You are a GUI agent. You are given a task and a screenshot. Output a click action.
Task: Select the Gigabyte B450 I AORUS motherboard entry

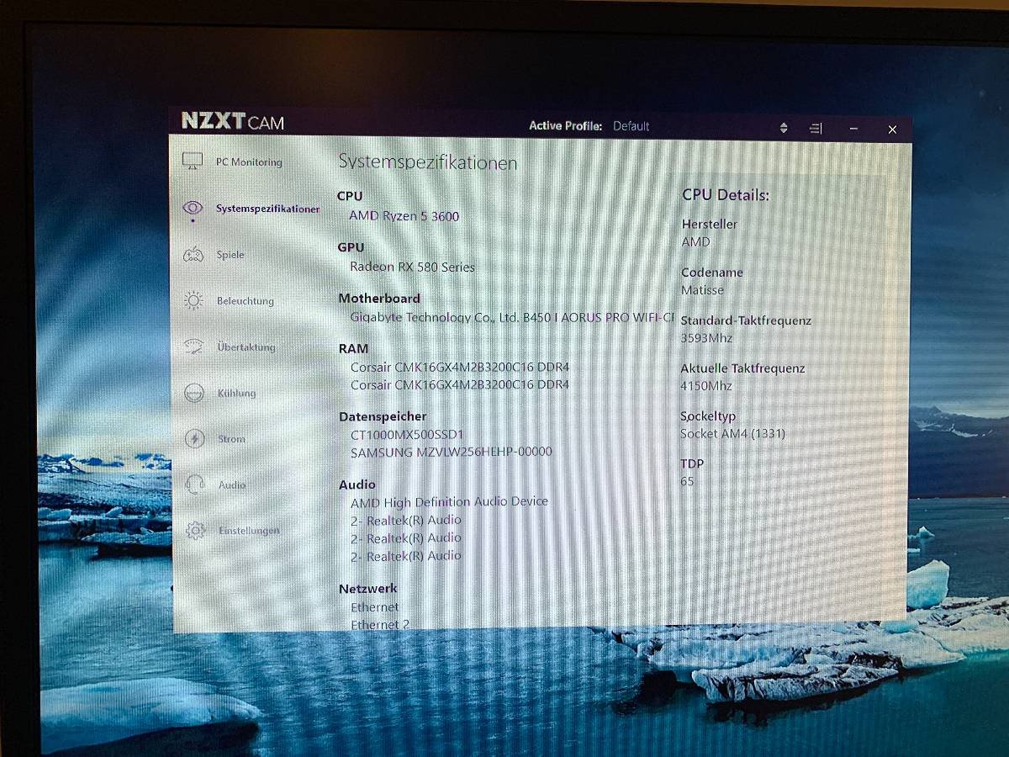pos(512,318)
